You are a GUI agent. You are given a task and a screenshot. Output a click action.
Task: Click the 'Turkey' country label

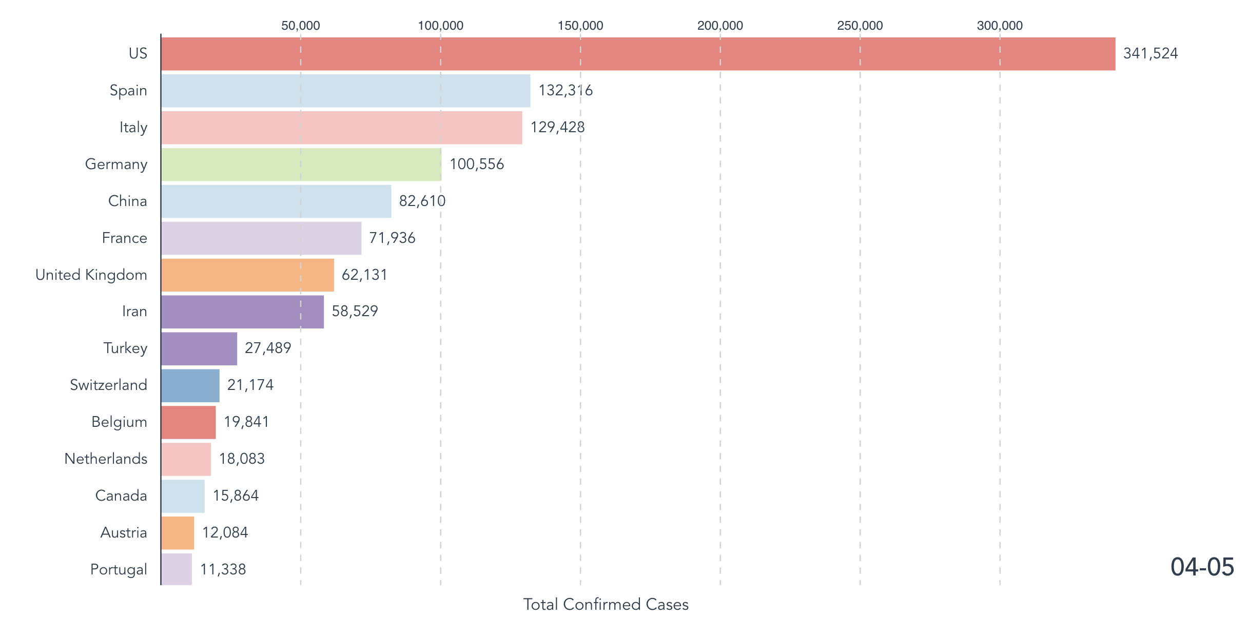[126, 348]
